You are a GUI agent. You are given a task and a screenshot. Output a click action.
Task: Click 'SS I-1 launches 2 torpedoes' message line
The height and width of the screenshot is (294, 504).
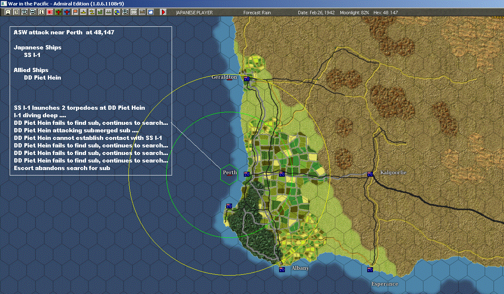pyautogui.click(x=79, y=108)
